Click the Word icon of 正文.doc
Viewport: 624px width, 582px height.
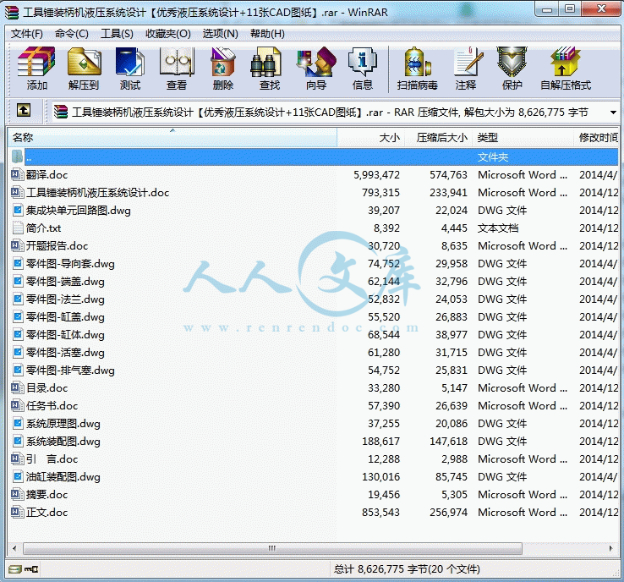[x=17, y=512]
